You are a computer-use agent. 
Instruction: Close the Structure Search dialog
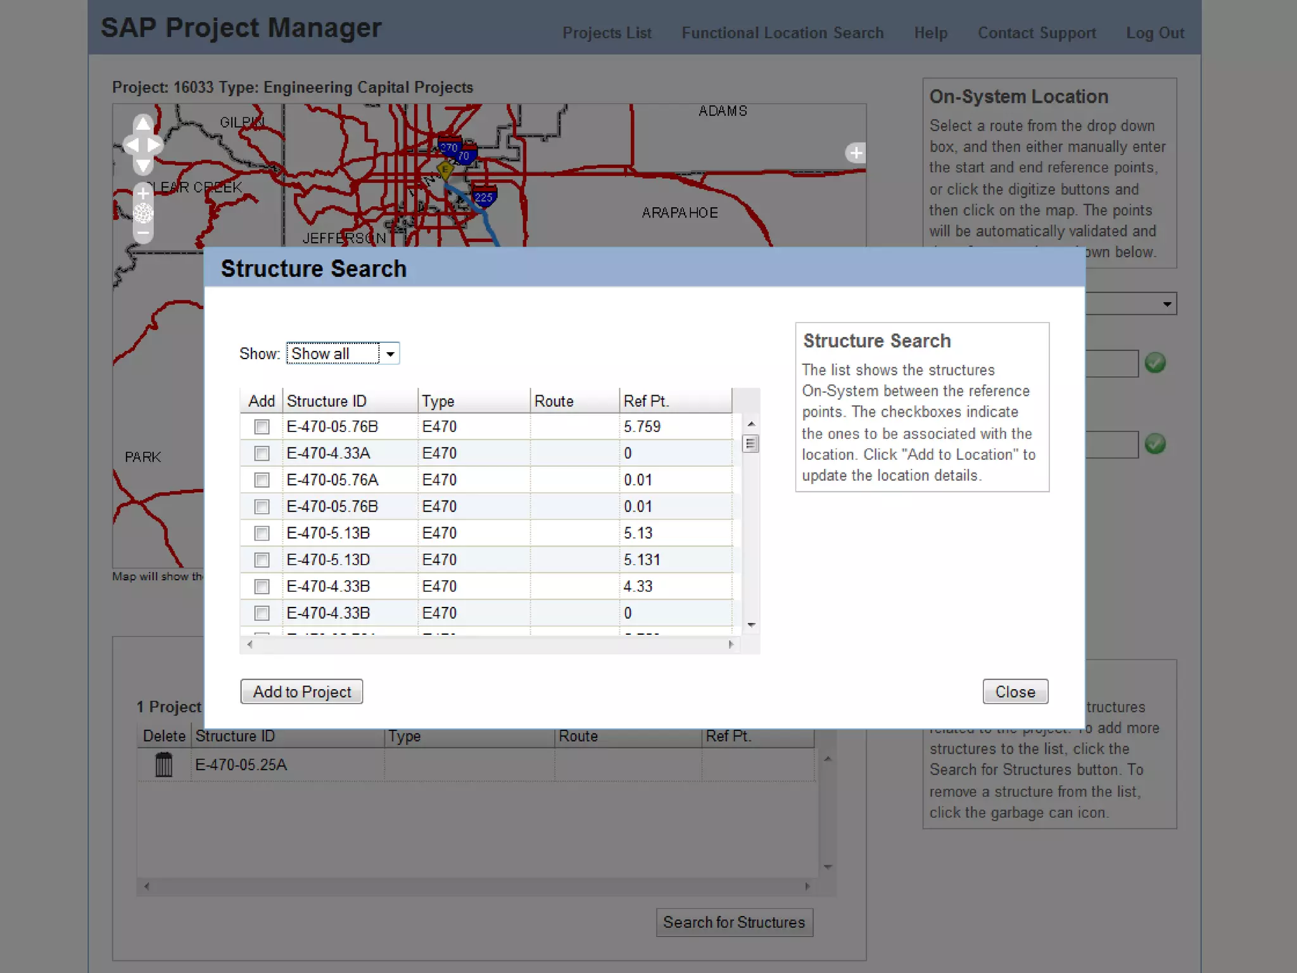coord(1015,691)
